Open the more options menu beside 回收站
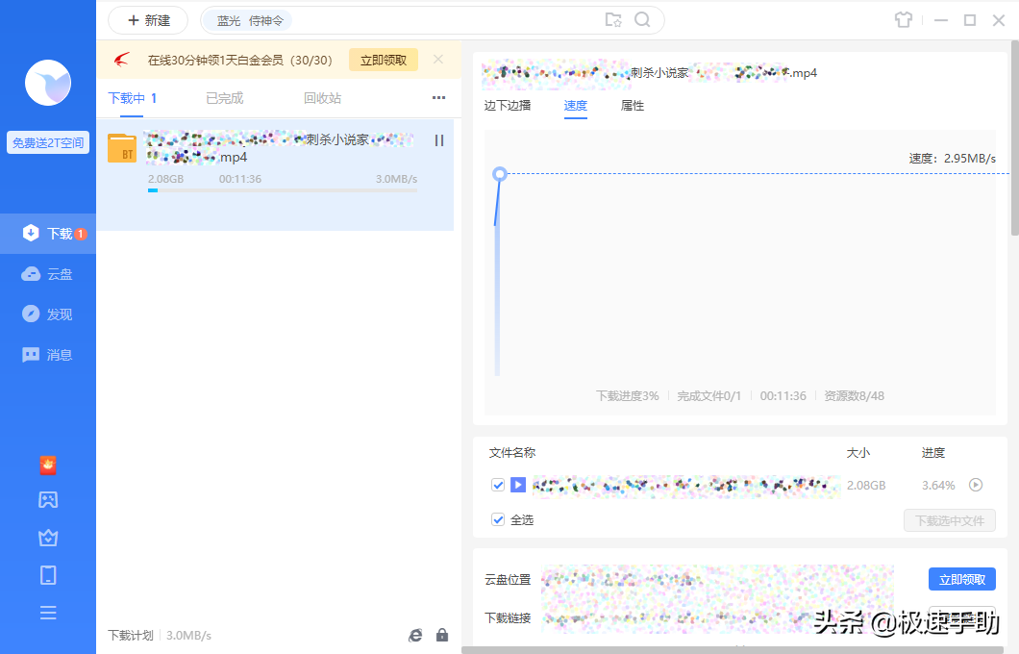 pos(438,97)
